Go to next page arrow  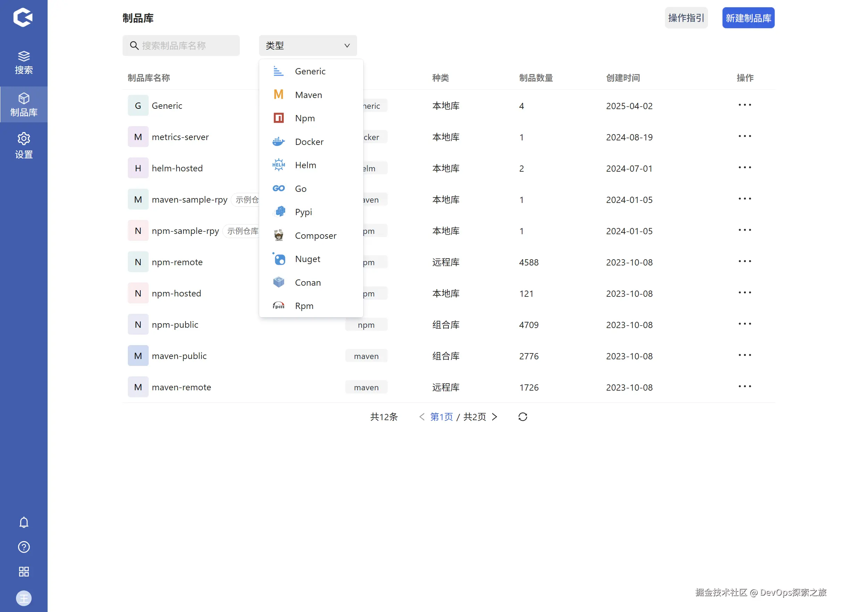(494, 417)
